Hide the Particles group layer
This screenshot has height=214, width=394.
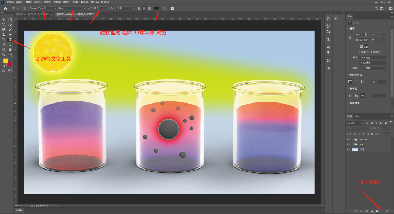(348, 139)
